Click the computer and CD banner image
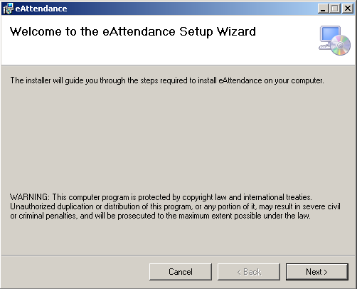Viewport: 357px width, 289px height. (x=334, y=41)
